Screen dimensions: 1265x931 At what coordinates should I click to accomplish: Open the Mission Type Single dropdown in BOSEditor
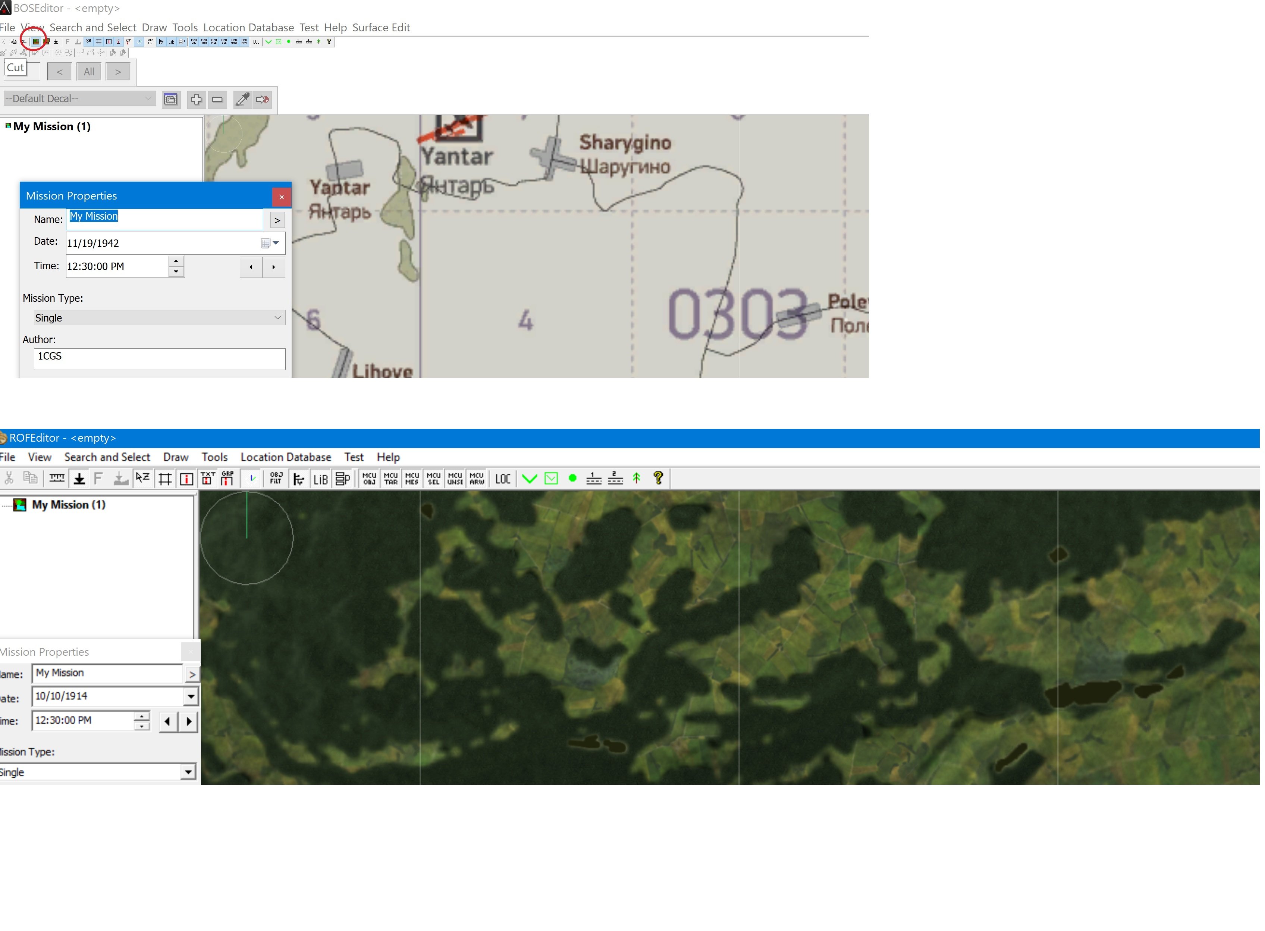pos(159,319)
